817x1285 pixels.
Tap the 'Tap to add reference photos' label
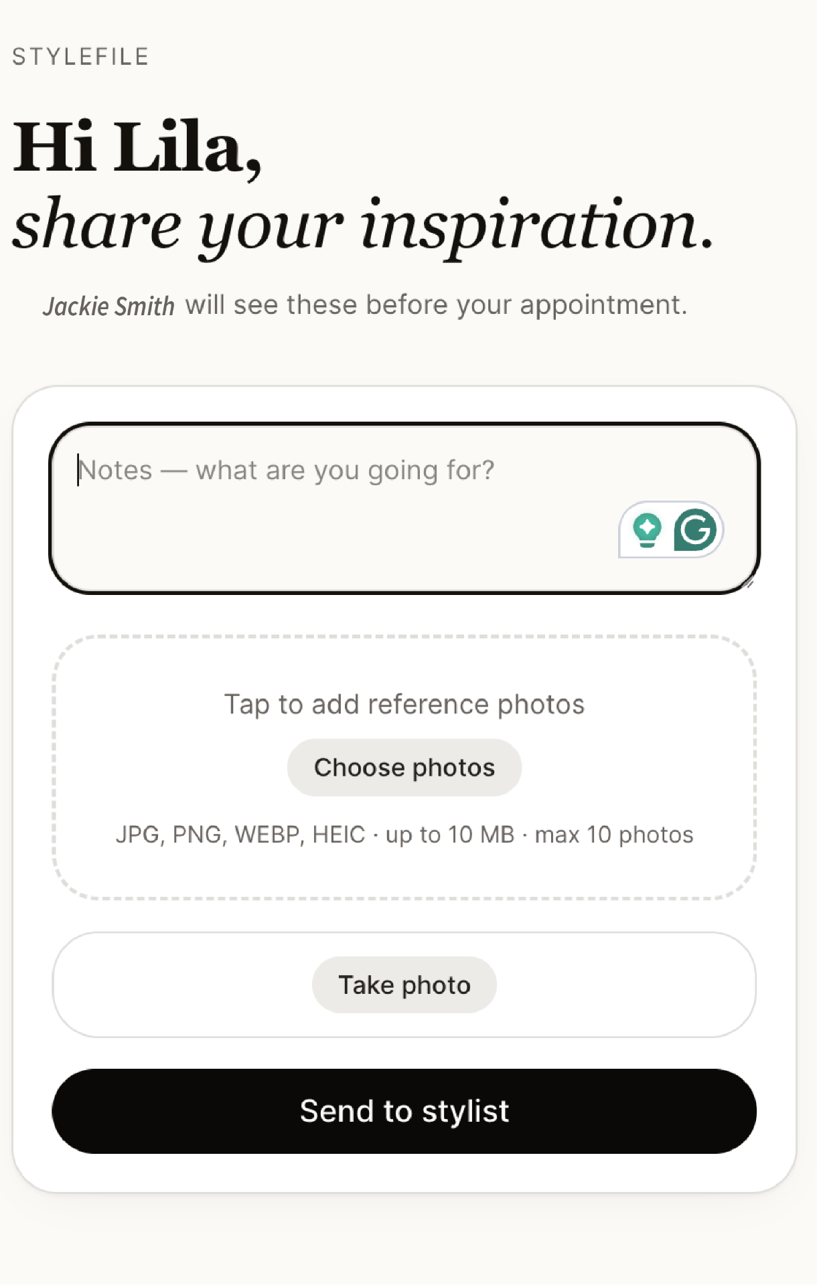[x=404, y=704]
